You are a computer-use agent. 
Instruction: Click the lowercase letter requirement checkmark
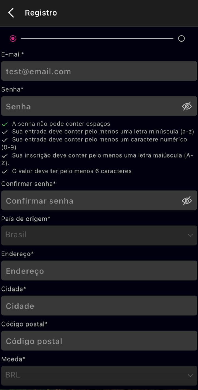pos(5,132)
